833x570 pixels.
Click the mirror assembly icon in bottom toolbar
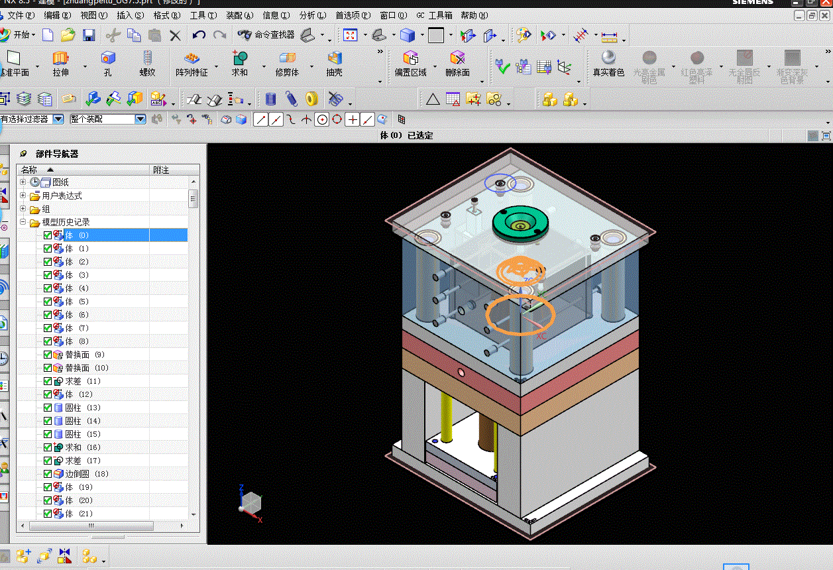pos(64,556)
